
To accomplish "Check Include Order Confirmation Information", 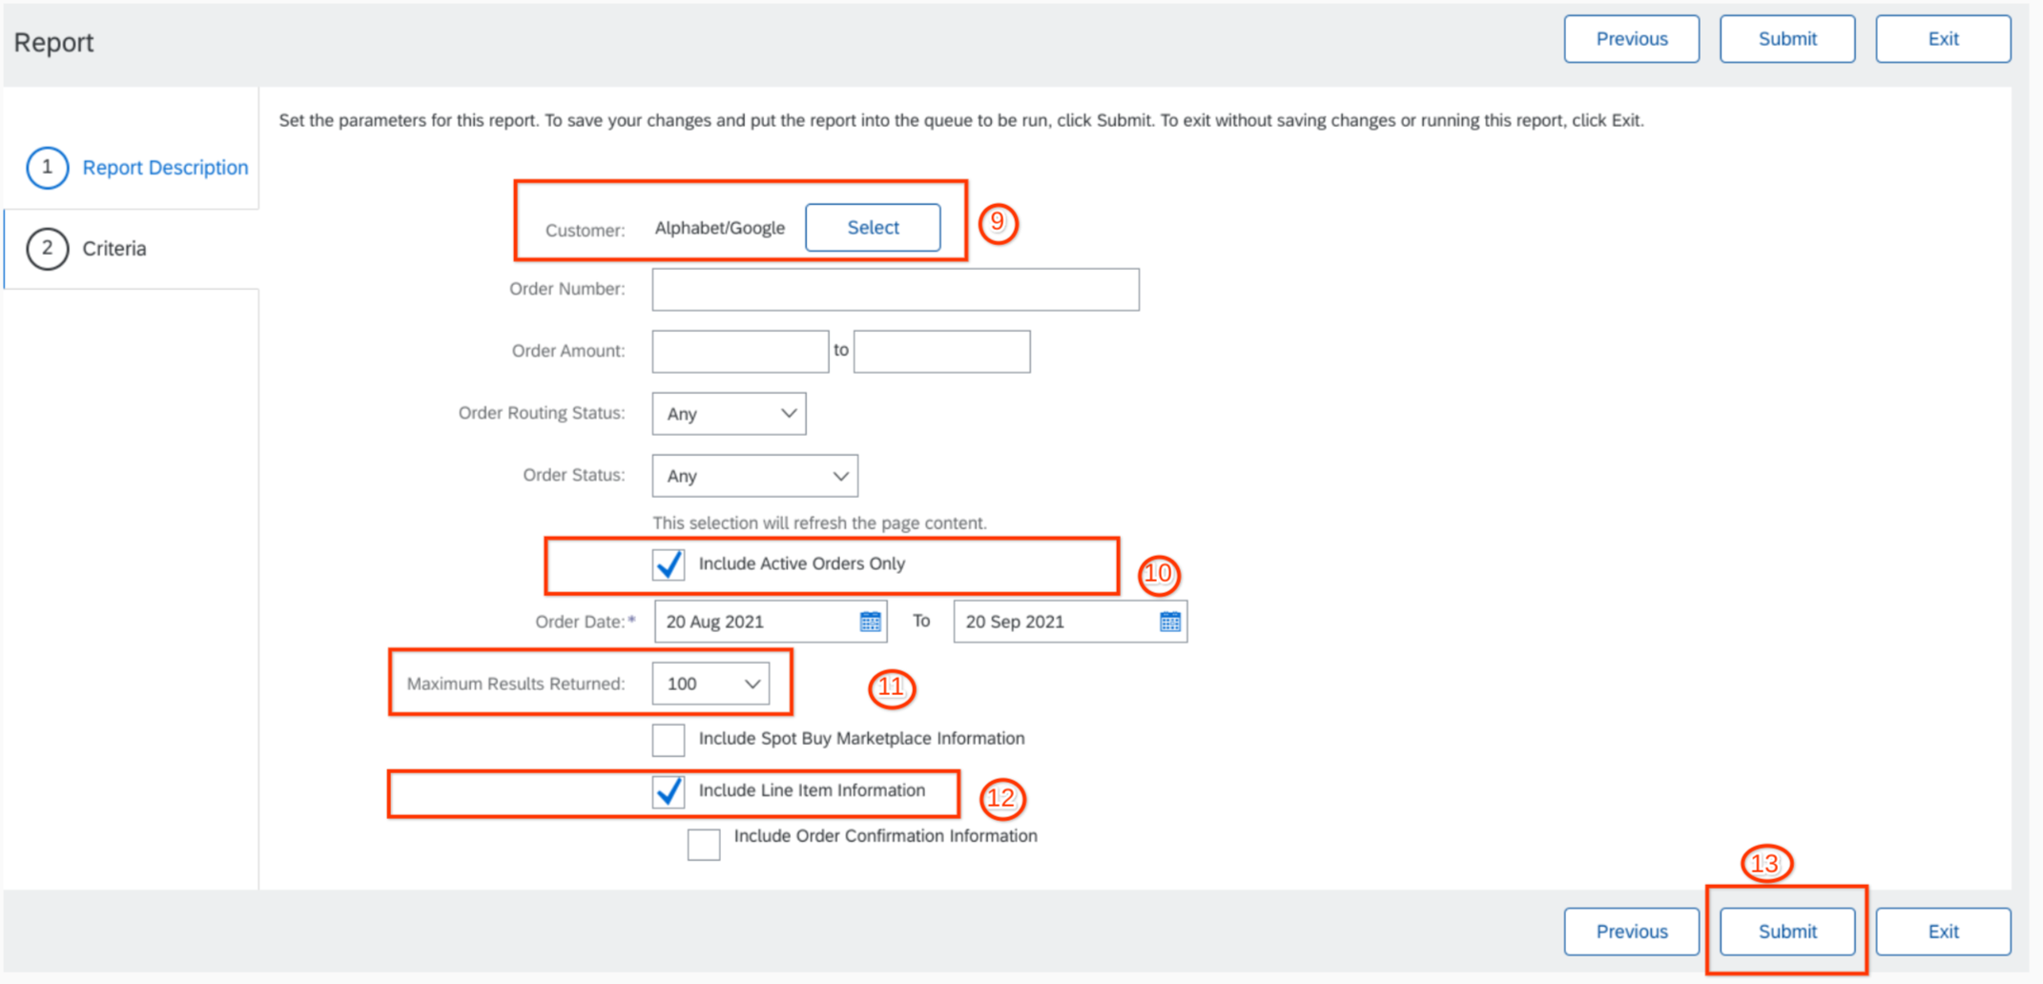I will (704, 844).
